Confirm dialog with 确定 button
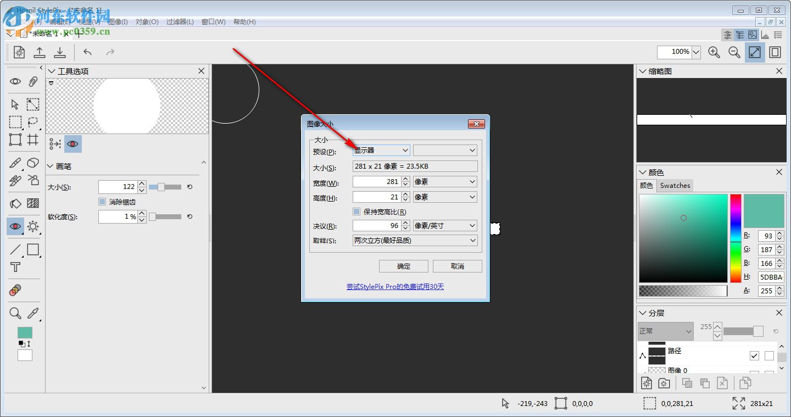The image size is (791, 417). [x=404, y=266]
